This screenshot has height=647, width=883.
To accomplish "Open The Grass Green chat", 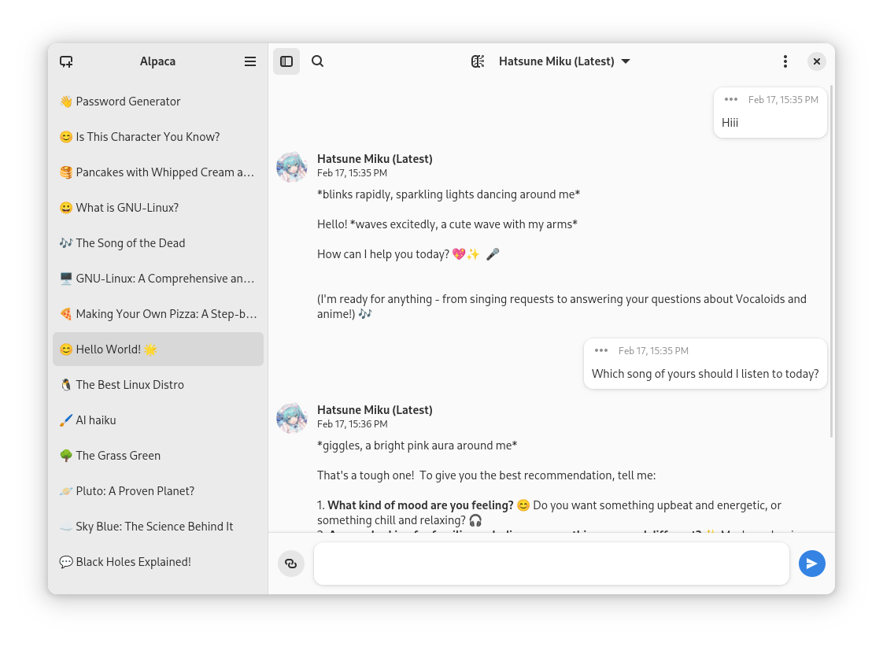I will click(158, 456).
